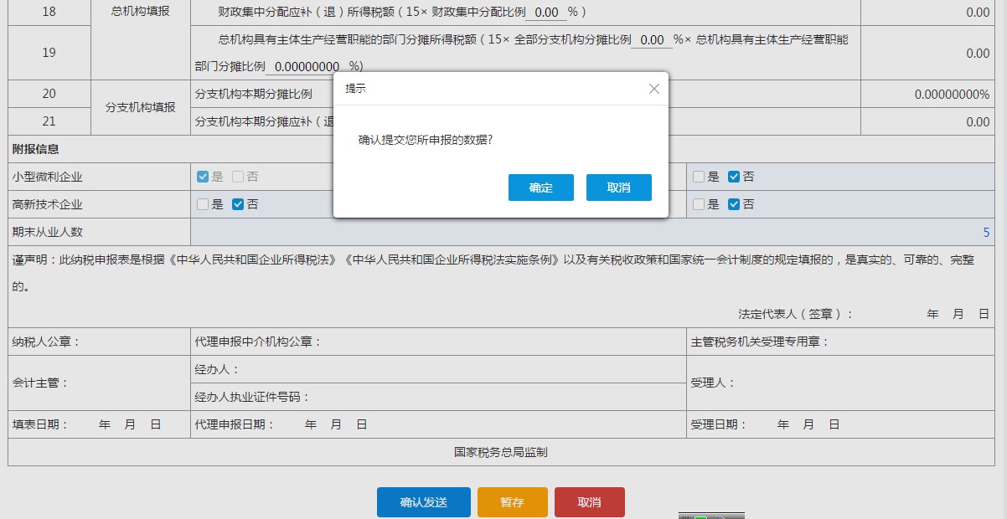This screenshot has height=519, width=1007.
Task: Uncheck the 否 box for 高新技术企业
Action: 236,204
